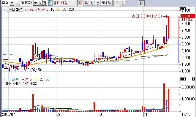Click the tallest red volume bar in November

(x=164, y=97)
